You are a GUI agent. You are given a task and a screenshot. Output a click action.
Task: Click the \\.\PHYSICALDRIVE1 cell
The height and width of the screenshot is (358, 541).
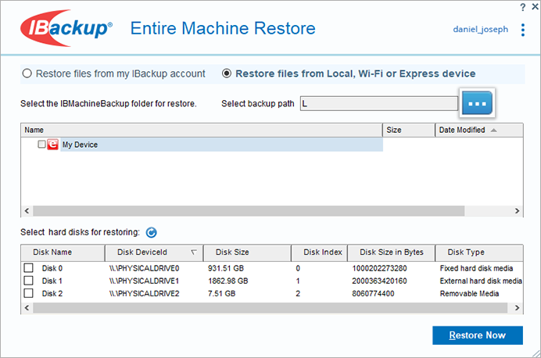(x=144, y=281)
